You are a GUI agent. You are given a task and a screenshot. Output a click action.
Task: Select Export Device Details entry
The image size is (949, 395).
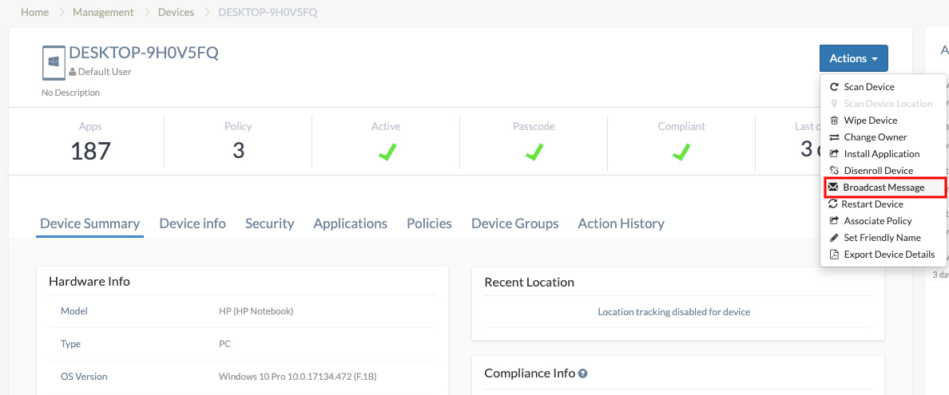883,255
